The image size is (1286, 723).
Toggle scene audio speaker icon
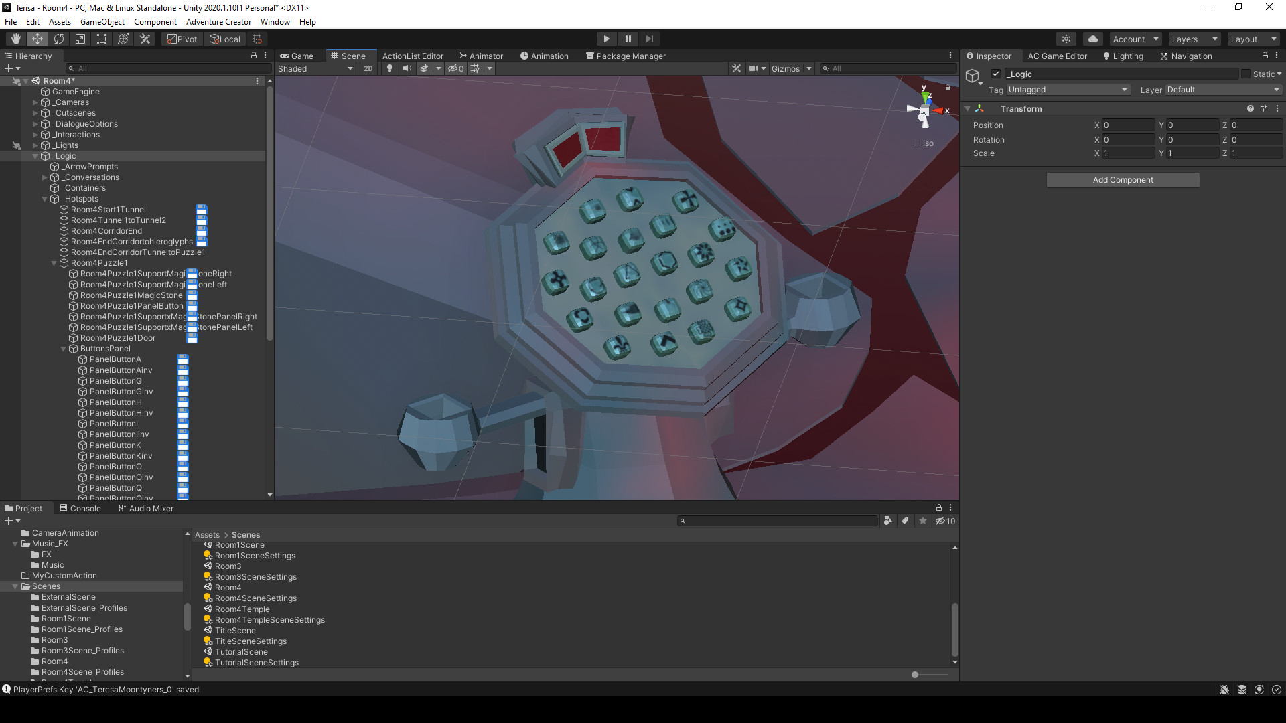coord(407,68)
